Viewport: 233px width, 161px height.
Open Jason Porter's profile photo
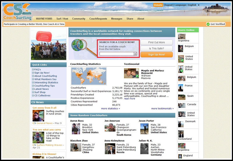[144, 129]
